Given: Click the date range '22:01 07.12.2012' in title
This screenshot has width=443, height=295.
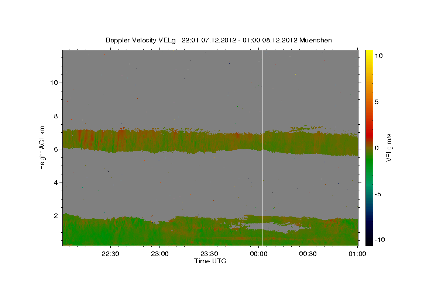Looking at the screenshot, I should pos(209,40).
